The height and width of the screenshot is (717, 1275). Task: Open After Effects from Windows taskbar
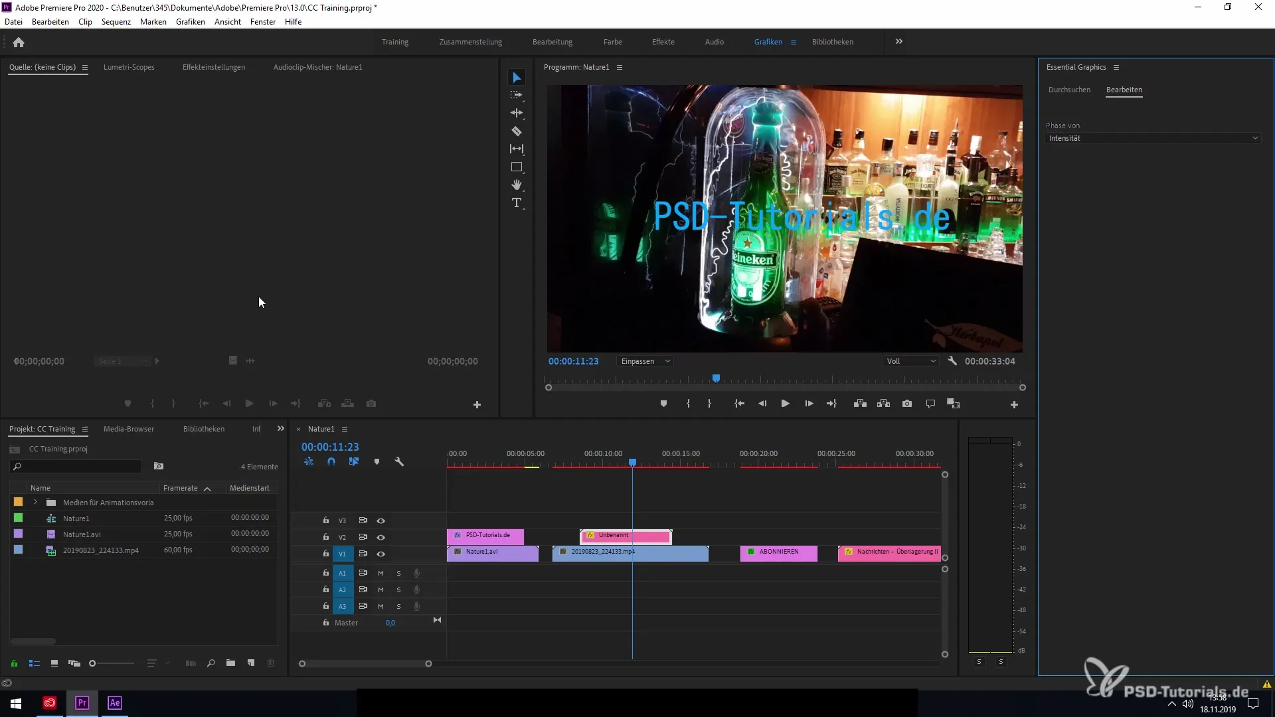pos(114,702)
